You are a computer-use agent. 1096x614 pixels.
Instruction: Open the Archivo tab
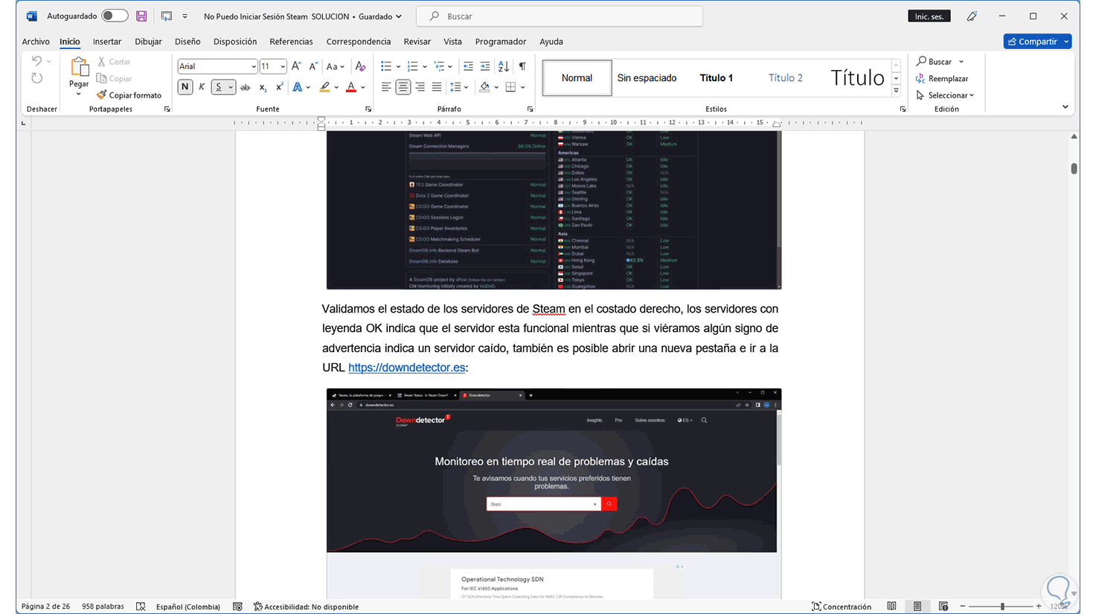click(36, 42)
